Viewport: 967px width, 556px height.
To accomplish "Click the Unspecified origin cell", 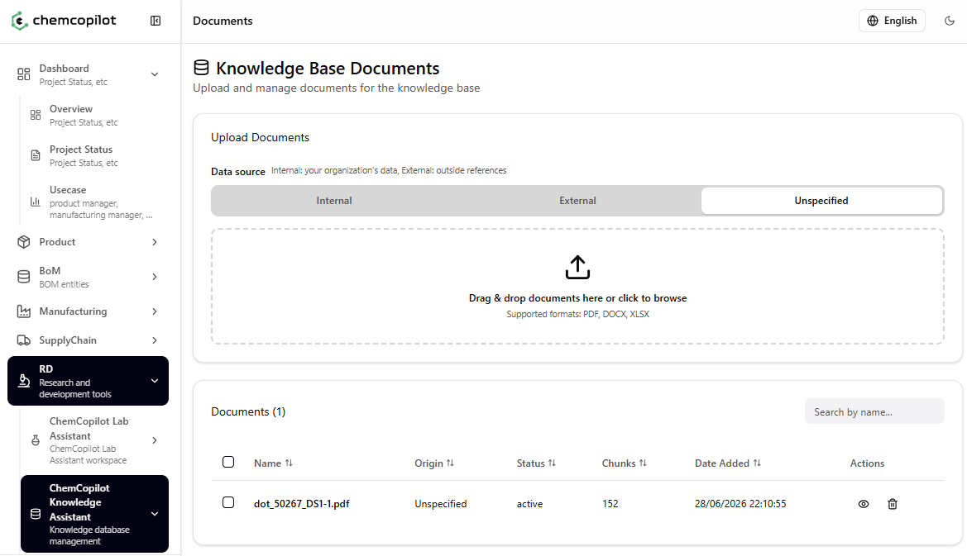I will pos(440,504).
